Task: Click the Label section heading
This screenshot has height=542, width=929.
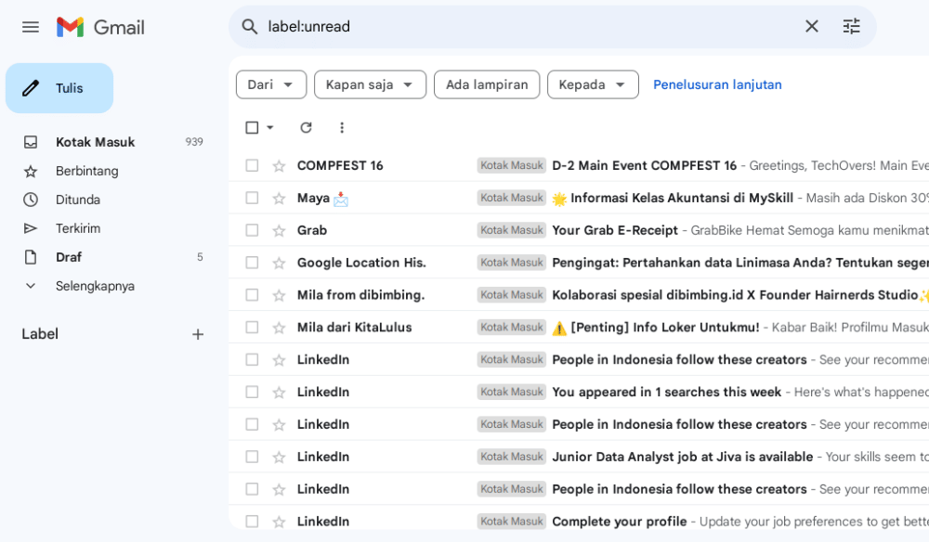Action: tap(40, 334)
